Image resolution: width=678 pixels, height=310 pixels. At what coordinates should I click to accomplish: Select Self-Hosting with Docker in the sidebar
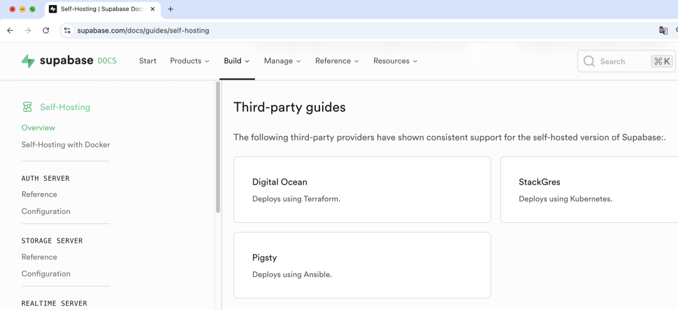65,144
